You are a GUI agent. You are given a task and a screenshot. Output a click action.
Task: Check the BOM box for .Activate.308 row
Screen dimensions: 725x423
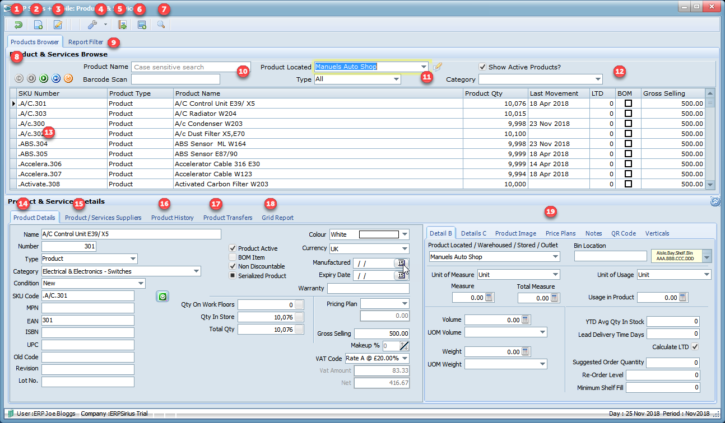pos(628,184)
